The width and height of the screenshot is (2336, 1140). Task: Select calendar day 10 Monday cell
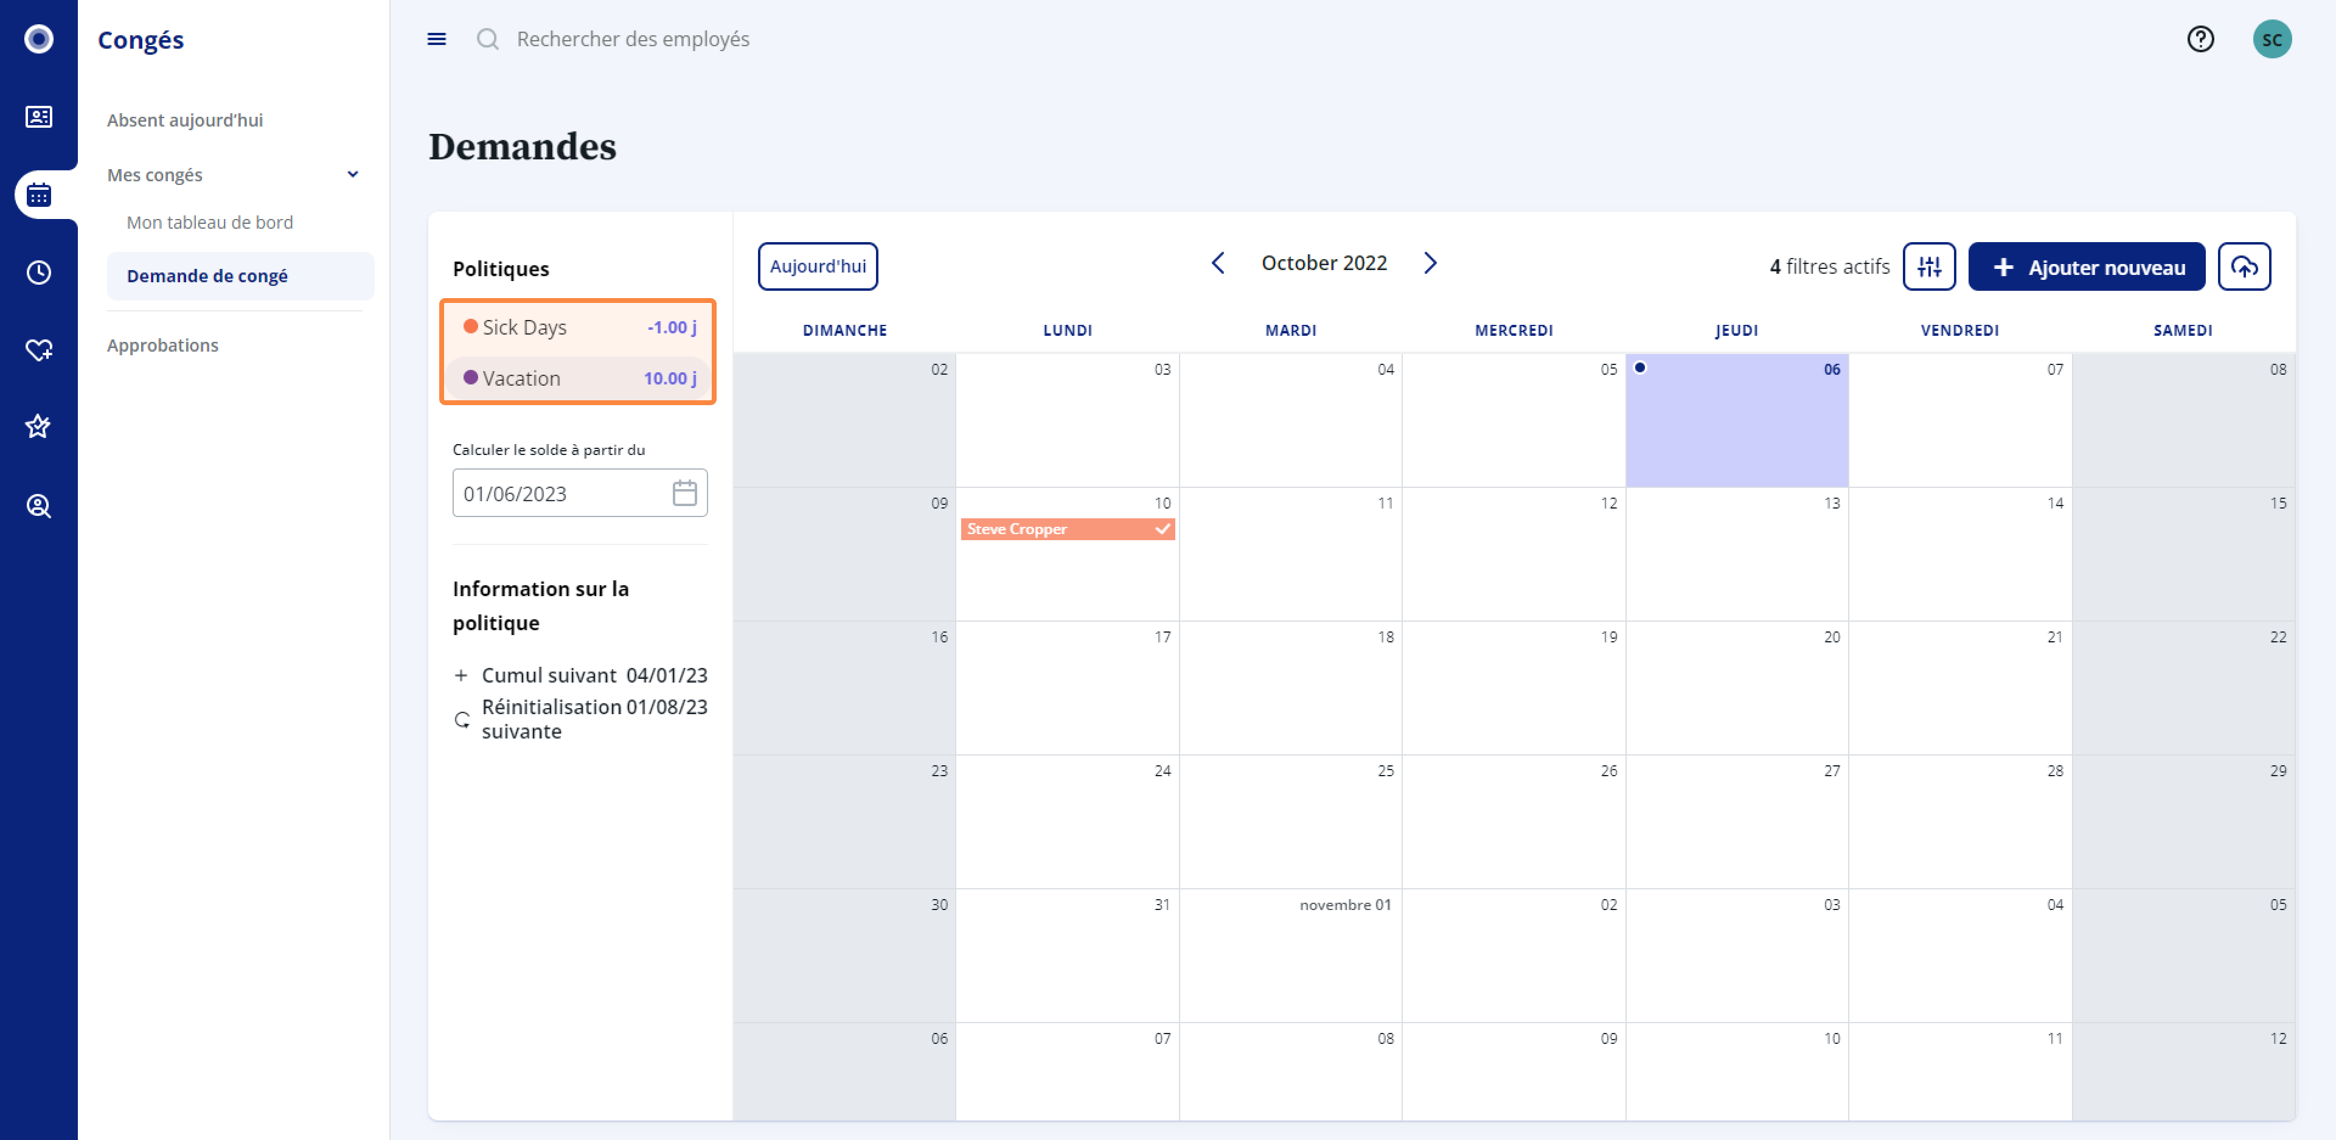click(1068, 554)
